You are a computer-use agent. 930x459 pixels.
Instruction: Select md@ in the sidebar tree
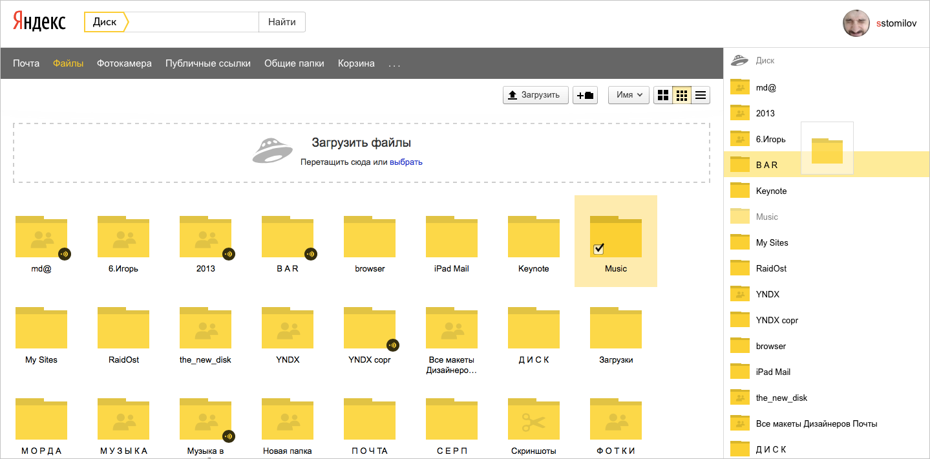click(827, 87)
